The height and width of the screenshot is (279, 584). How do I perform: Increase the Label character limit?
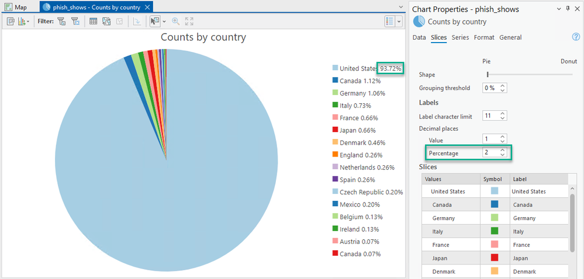503,114
